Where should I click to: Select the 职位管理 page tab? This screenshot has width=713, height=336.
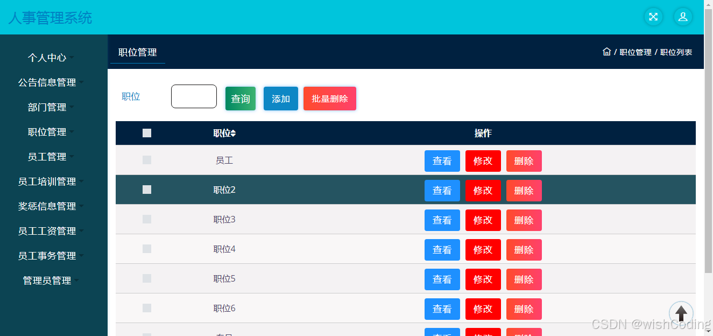(x=138, y=53)
